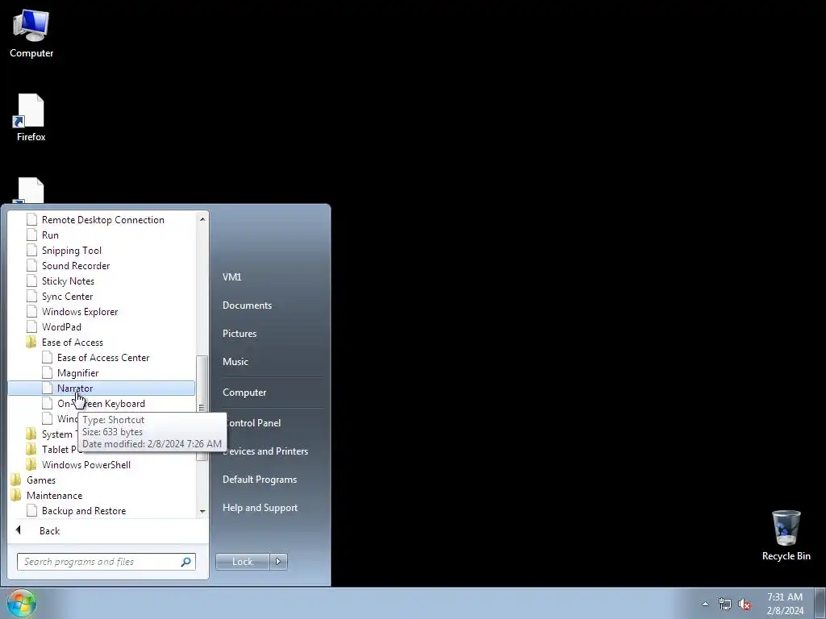Expand the Windows PowerShell folder

(86, 464)
